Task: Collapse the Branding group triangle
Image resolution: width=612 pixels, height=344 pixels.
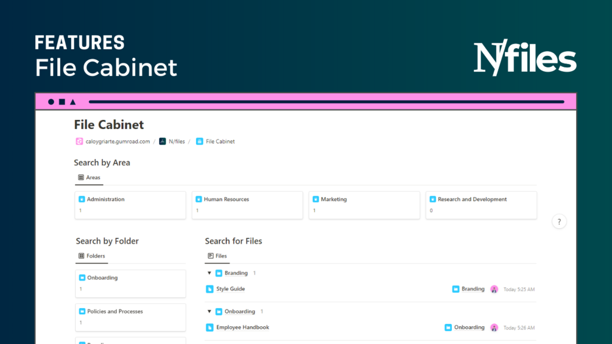Action: pos(209,273)
